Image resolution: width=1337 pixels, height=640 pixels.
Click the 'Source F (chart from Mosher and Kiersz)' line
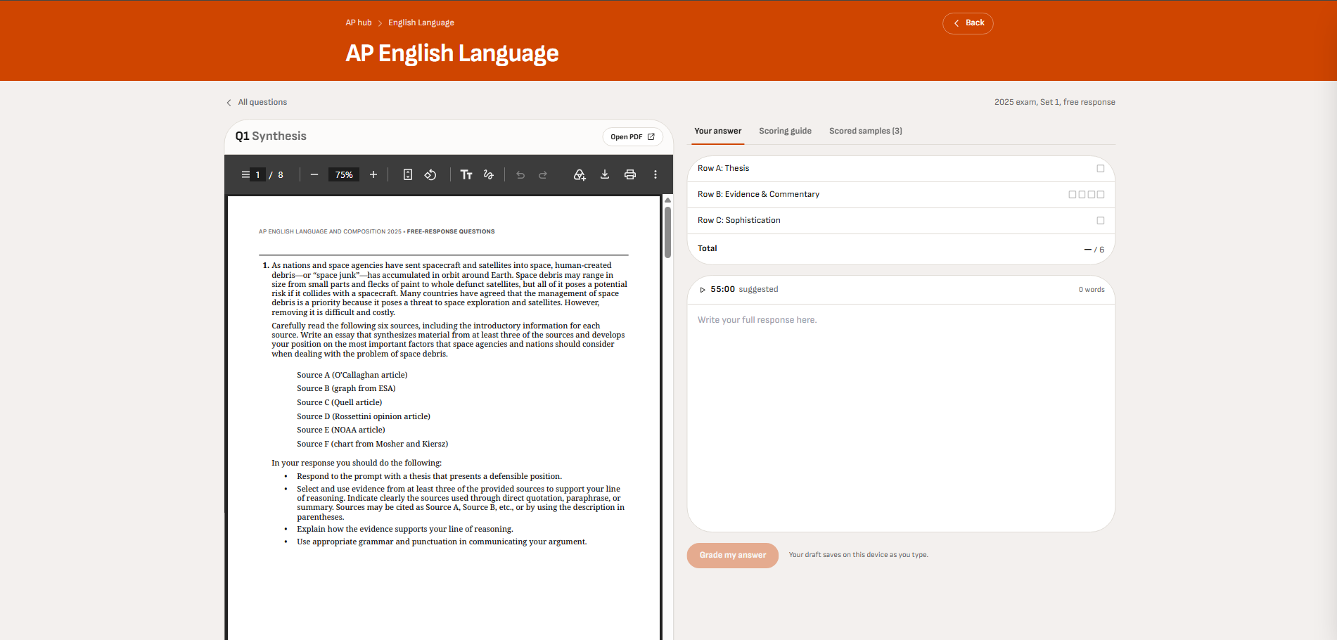pos(372,444)
